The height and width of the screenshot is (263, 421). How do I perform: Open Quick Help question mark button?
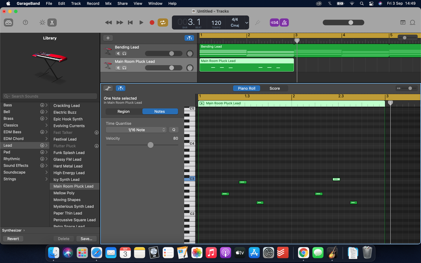click(25, 23)
